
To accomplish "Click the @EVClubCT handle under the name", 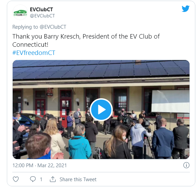I will click(x=42, y=16).
